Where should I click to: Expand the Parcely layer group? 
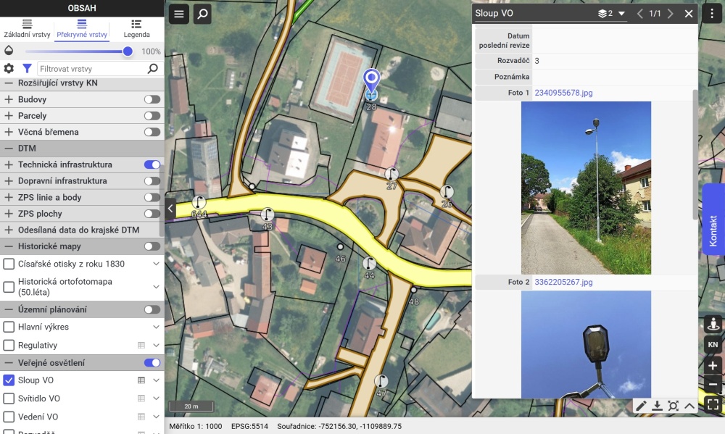9,116
